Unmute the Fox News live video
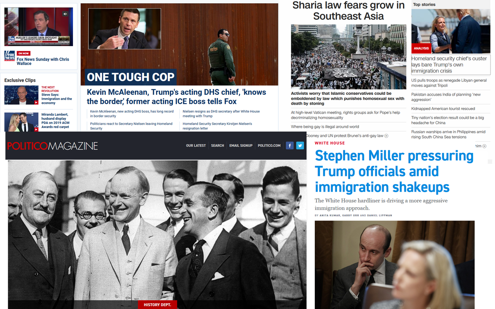 click(65, 14)
